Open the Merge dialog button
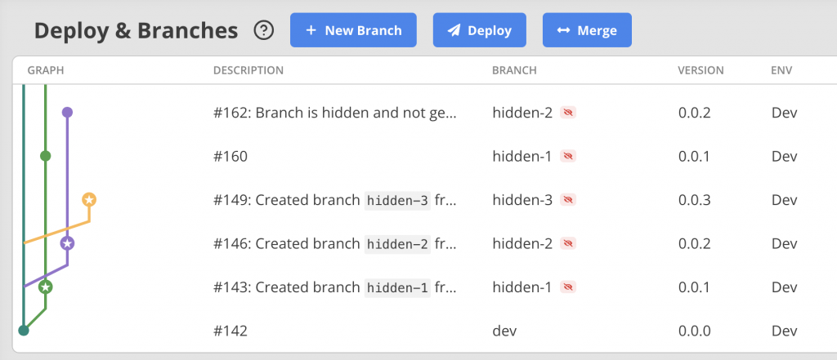The height and width of the screenshot is (360, 837). coord(587,30)
